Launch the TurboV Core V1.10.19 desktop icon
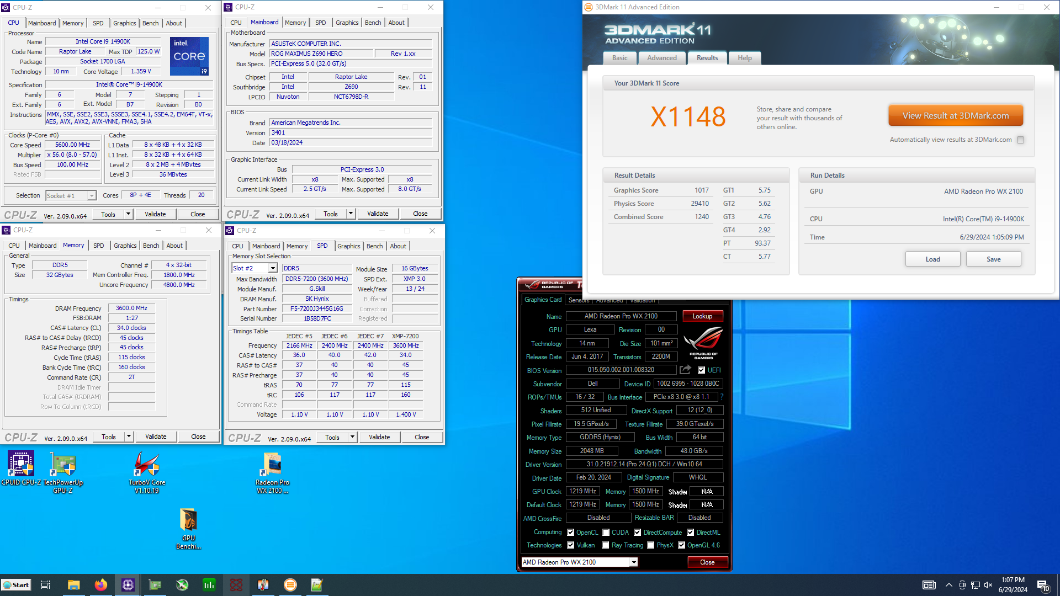This screenshot has width=1060, height=596. pyautogui.click(x=147, y=472)
